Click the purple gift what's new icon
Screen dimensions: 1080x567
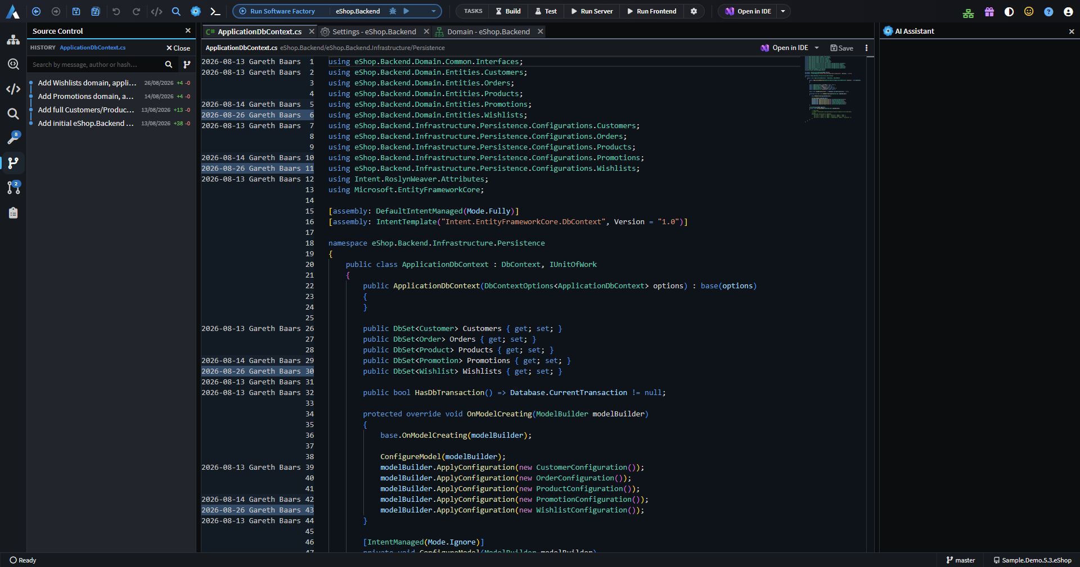(989, 12)
